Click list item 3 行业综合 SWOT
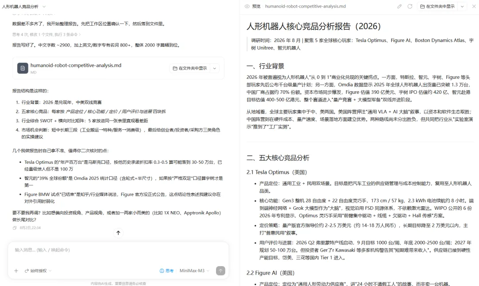The image size is (479, 286). click(85, 121)
